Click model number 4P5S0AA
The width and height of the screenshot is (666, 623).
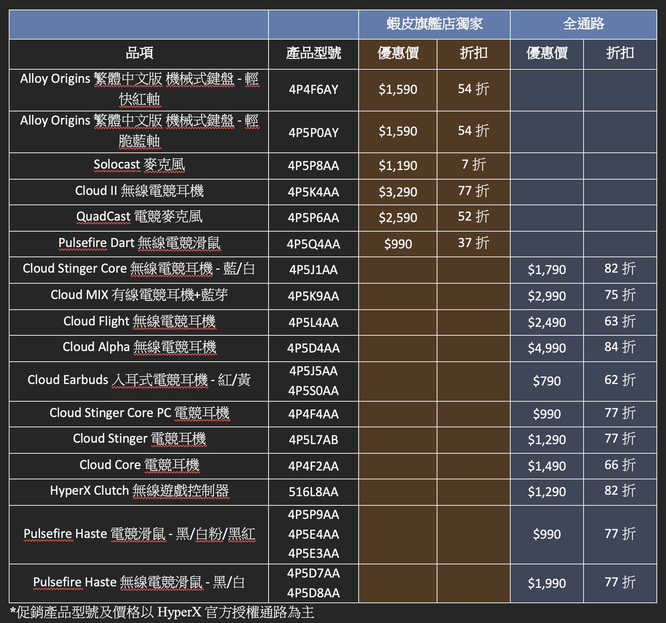tap(313, 391)
